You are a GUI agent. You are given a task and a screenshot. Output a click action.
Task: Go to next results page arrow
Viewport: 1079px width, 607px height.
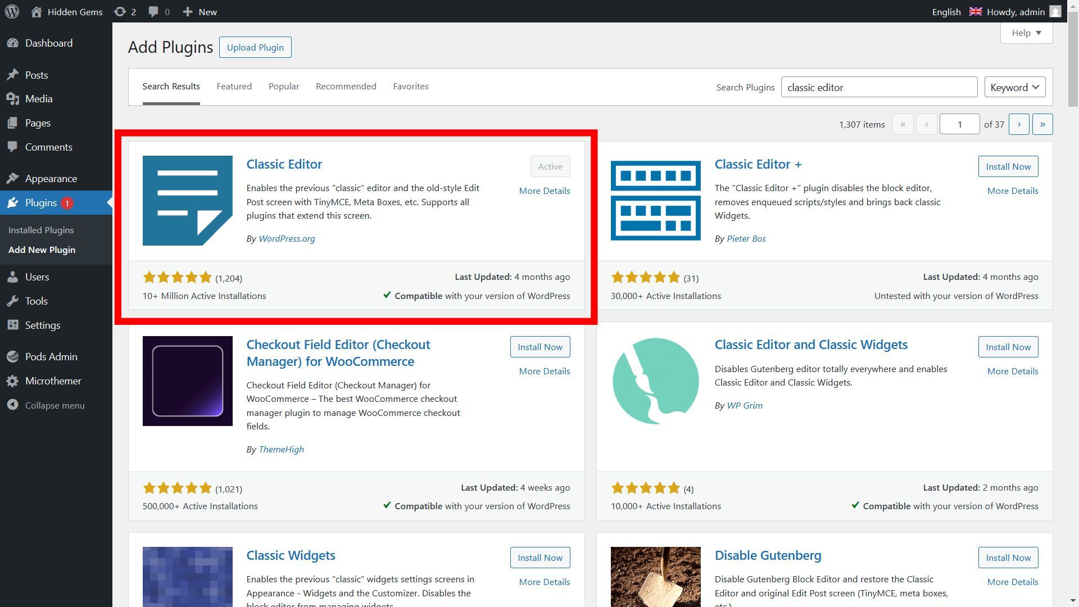(1018, 124)
